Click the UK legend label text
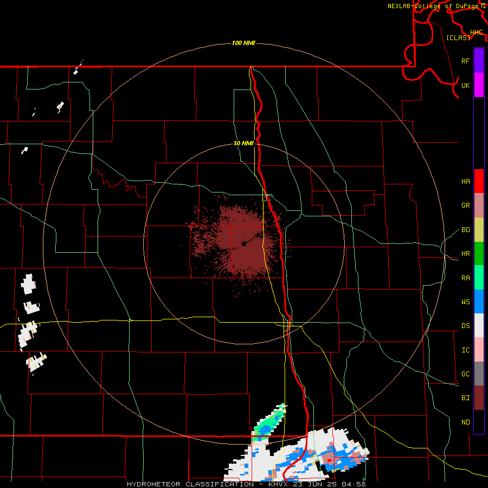This screenshot has width=488, height=488. point(466,85)
